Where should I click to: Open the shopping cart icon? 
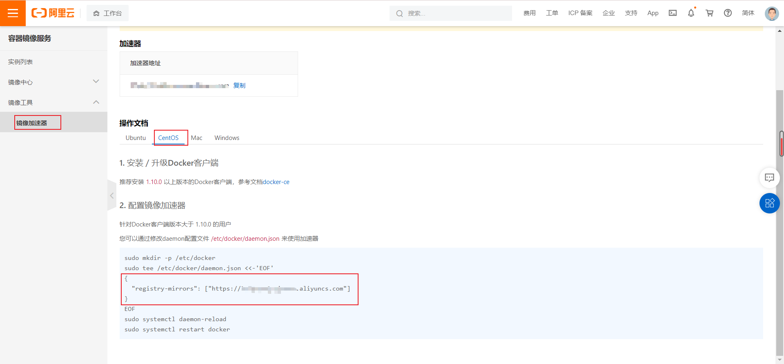(x=709, y=13)
